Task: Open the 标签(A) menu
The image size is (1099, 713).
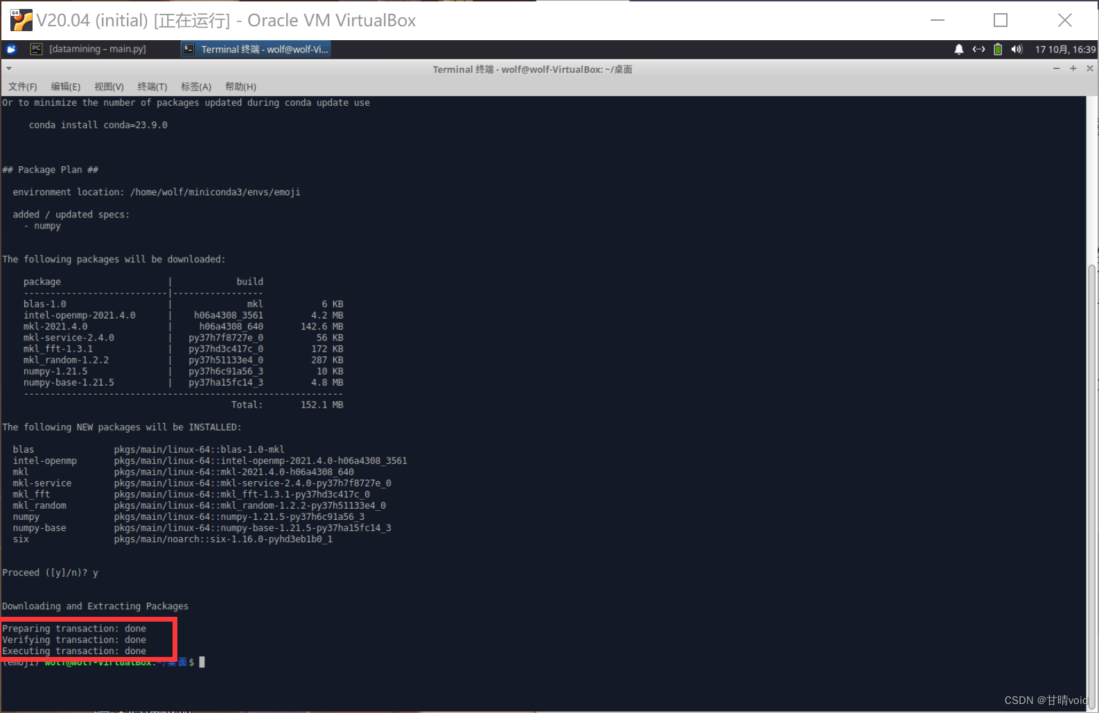Action: (196, 87)
